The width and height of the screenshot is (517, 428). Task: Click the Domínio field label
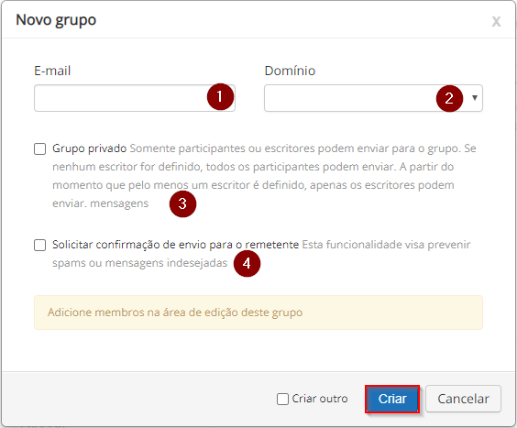[290, 71]
